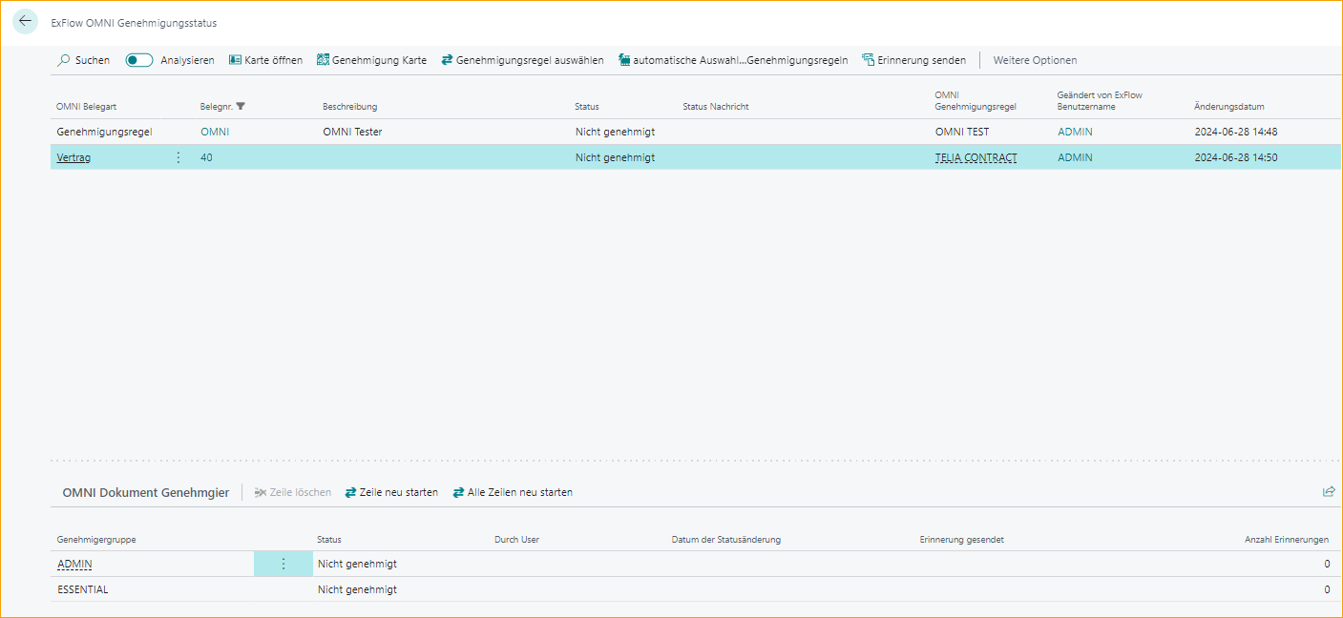Screen dimensions: 1343x618
Task: Click the Suchen menu item
Action: pyautogui.click(x=84, y=59)
